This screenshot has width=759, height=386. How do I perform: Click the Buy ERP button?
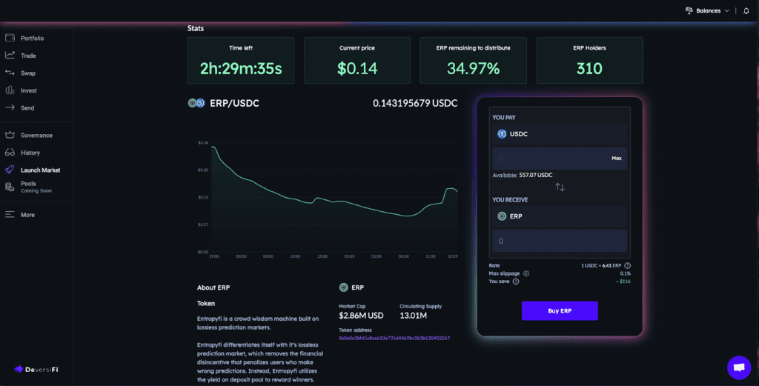tap(560, 310)
